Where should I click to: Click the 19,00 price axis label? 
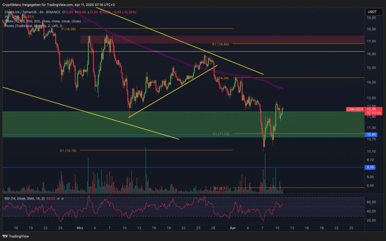coord(371,18)
